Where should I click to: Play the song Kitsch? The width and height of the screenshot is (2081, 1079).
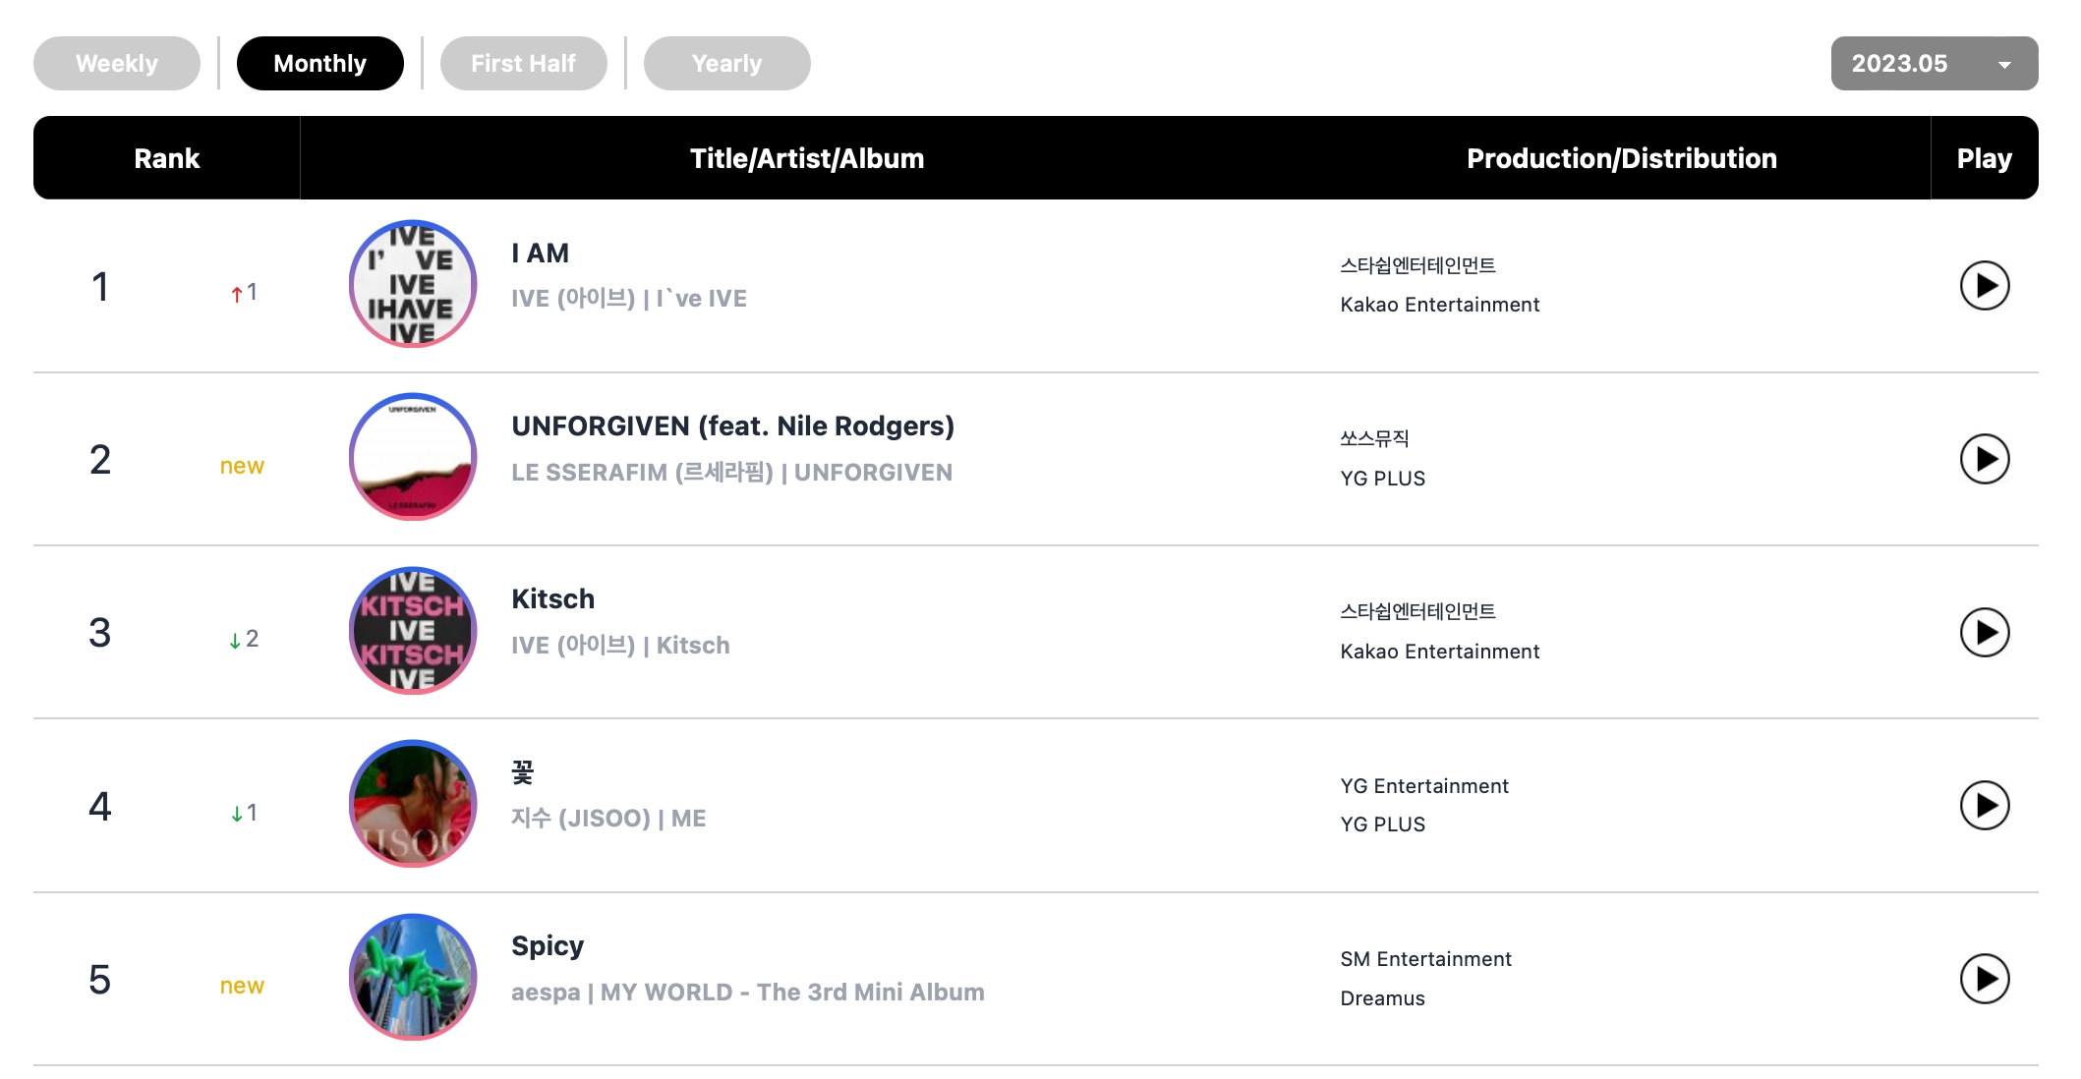[1984, 633]
